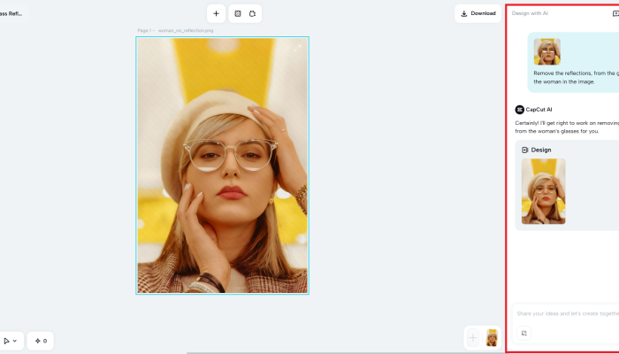Select the page thumbnail in the bottom bar

click(492, 337)
